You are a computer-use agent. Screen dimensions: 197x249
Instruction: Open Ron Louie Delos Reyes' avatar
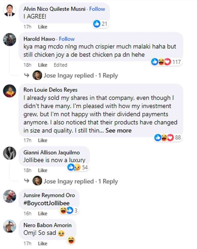click(x=9, y=91)
